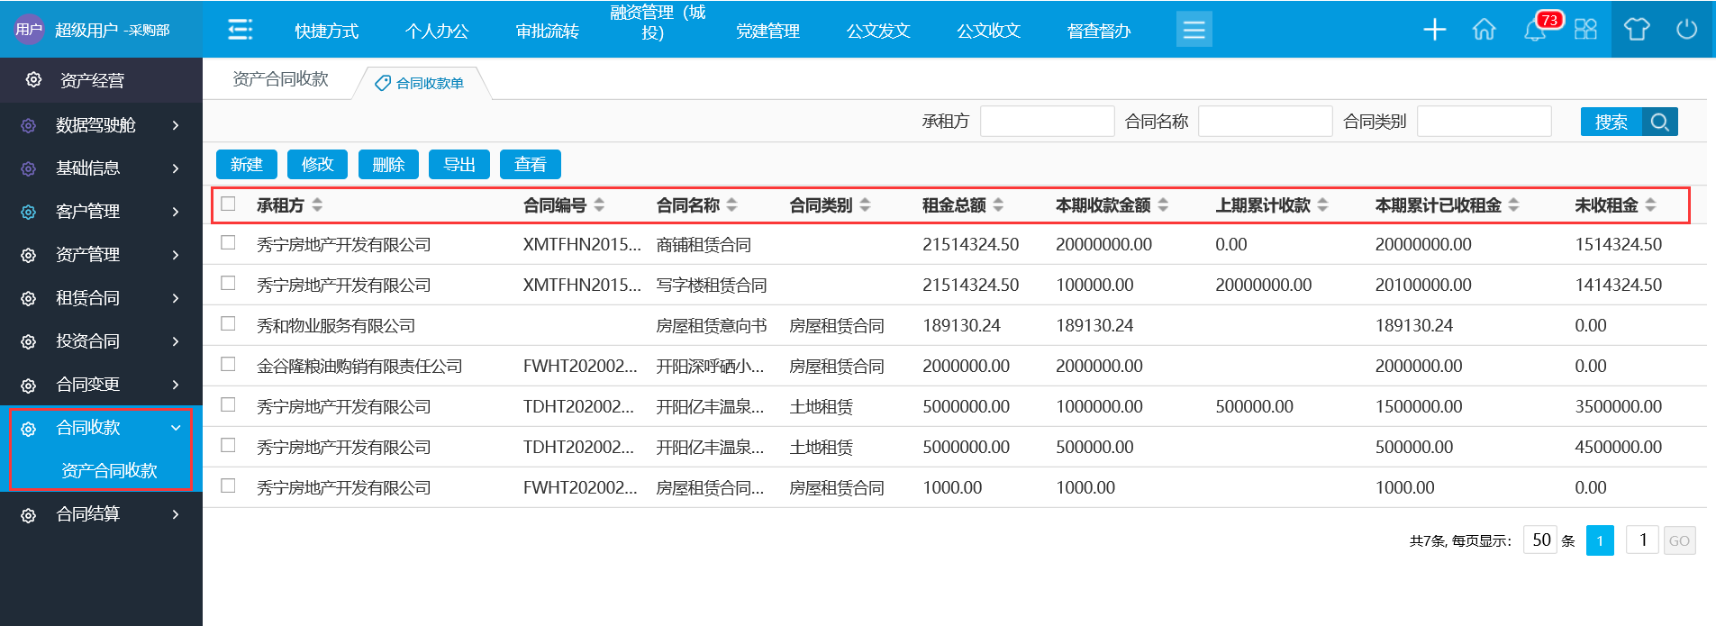Click the notification bell icon
Image resolution: width=1716 pixels, height=626 pixels.
1535,30
